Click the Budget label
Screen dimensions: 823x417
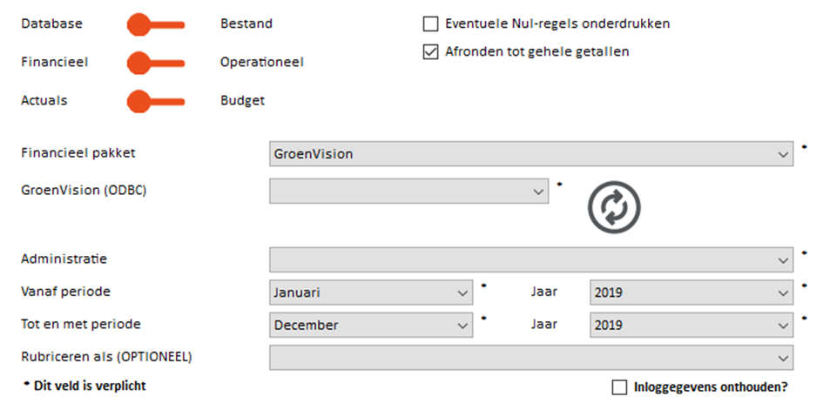(x=242, y=101)
